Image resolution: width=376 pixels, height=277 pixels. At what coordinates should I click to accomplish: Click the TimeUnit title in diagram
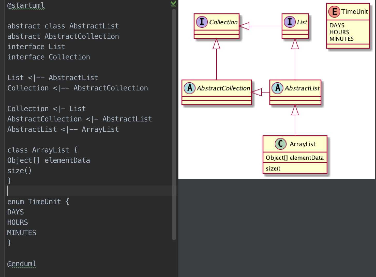pos(355,12)
